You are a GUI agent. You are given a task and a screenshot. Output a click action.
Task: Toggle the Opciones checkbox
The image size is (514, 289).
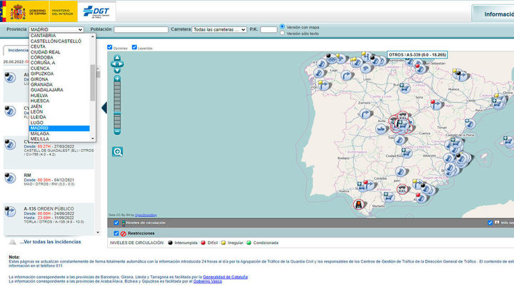tap(110, 48)
